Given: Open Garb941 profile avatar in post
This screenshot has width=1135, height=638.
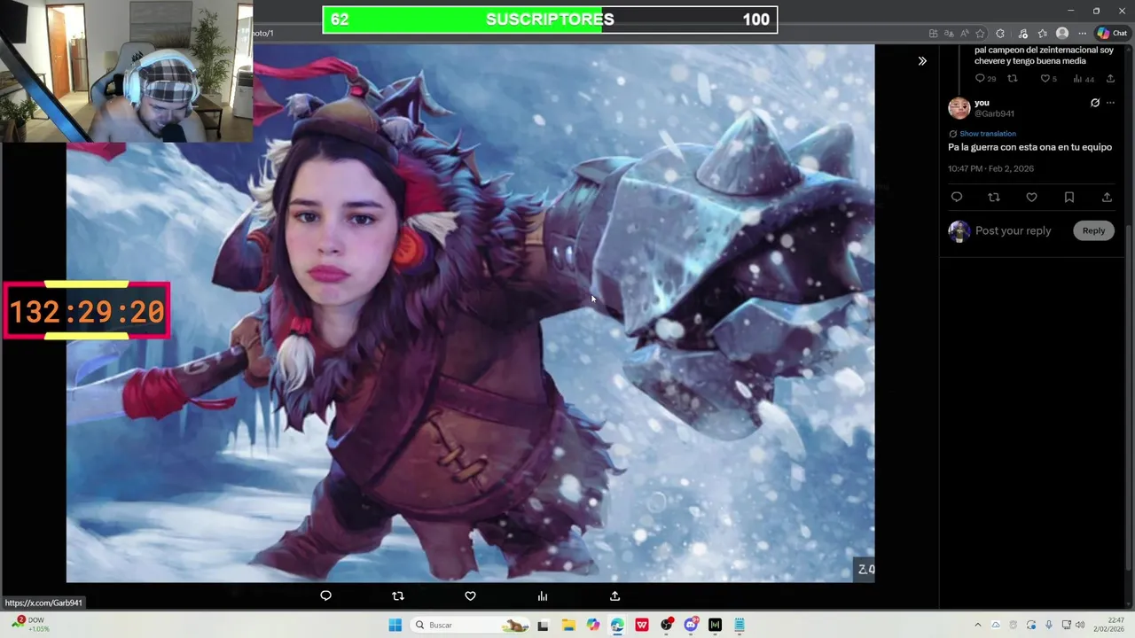Looking at the screenshot, I should click(959, 108).
